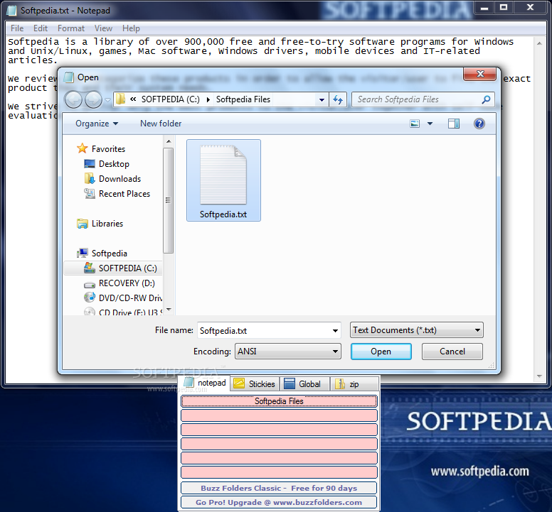552x512 pixels.
Task: Open the Encoding ANSI dropdown
Action: pos(287,352)
